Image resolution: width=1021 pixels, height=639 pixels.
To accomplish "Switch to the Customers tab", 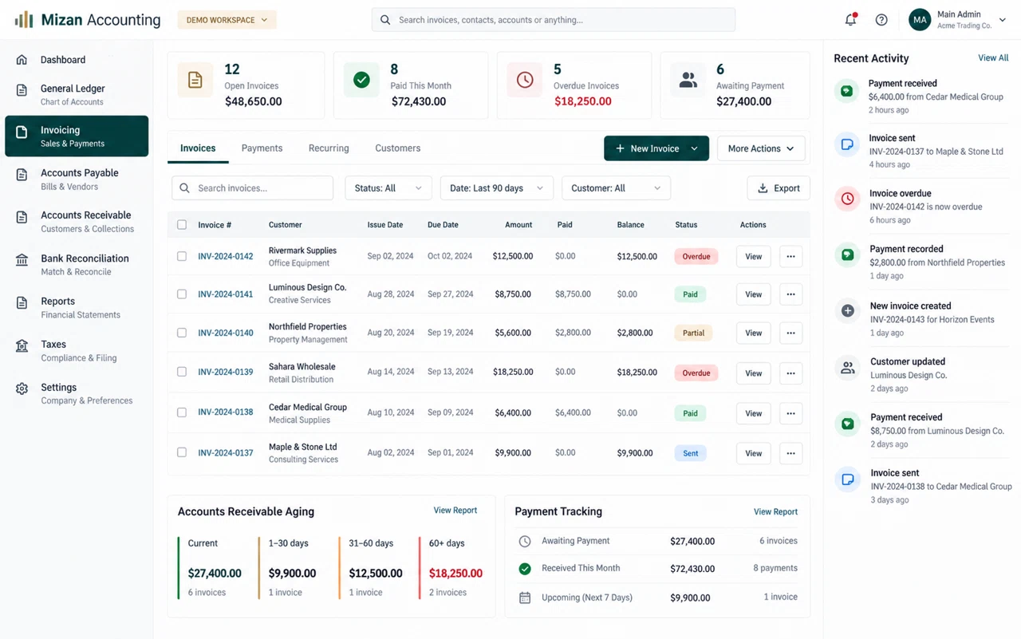I will 397,148.
